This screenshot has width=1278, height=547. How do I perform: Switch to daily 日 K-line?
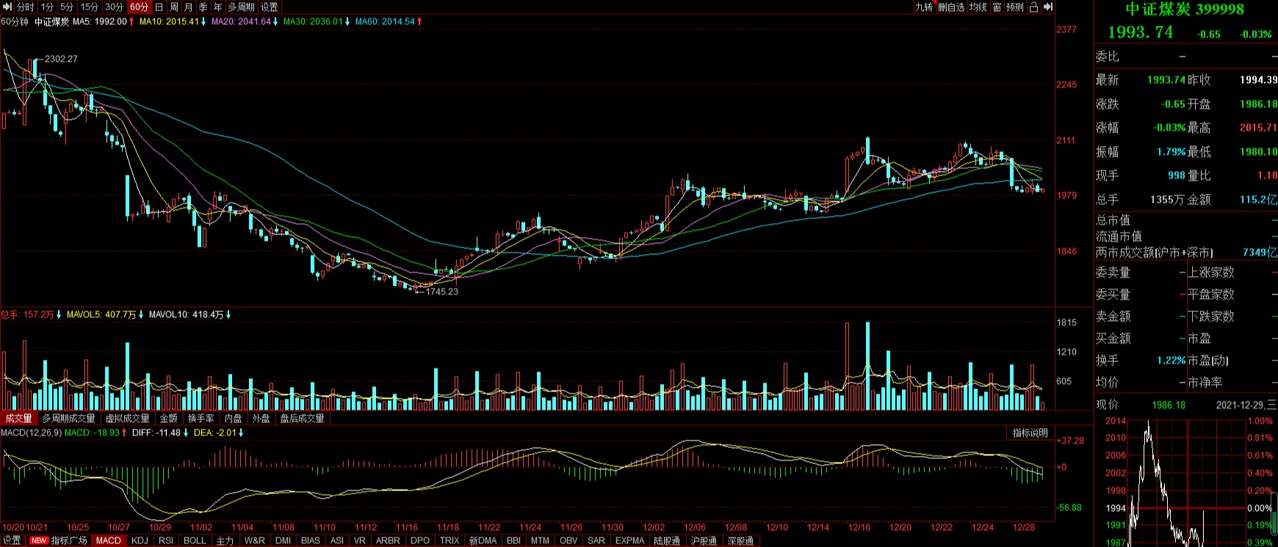click(x=159, y=7)
